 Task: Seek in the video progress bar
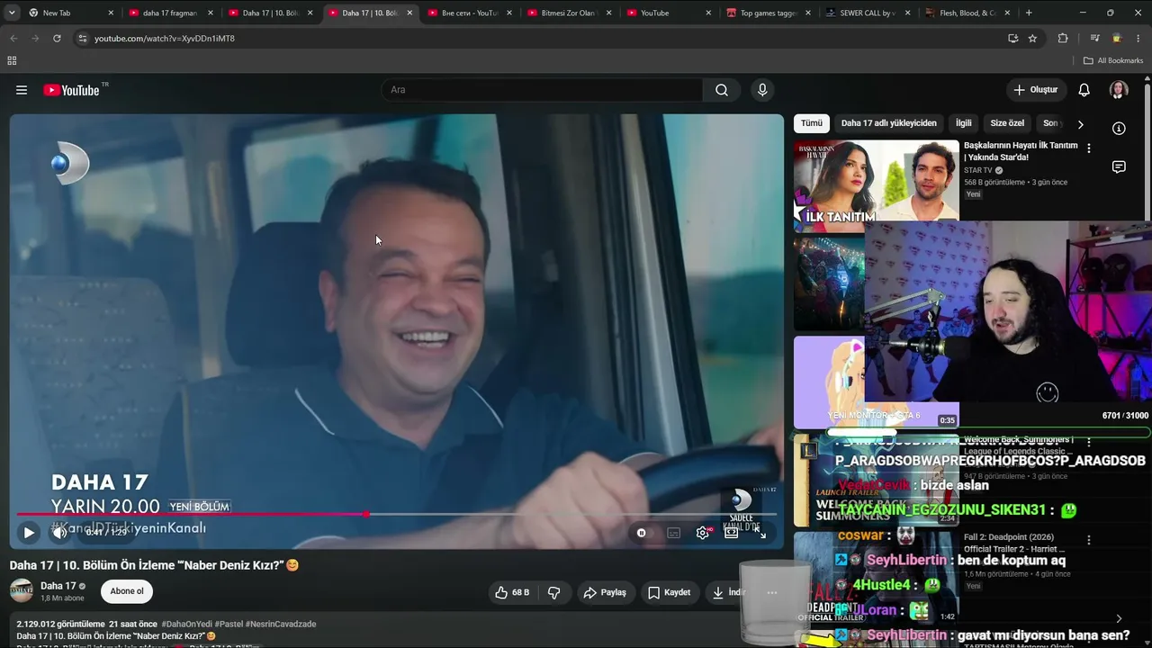(x=396, y=514)
